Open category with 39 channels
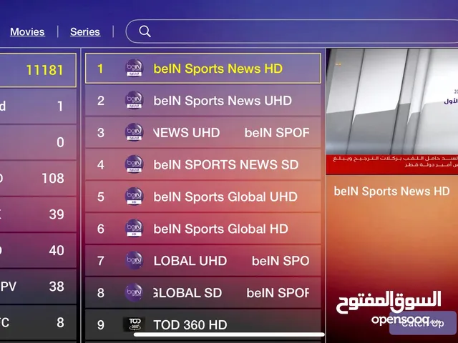Screen dimensions: 458x343 38,214
